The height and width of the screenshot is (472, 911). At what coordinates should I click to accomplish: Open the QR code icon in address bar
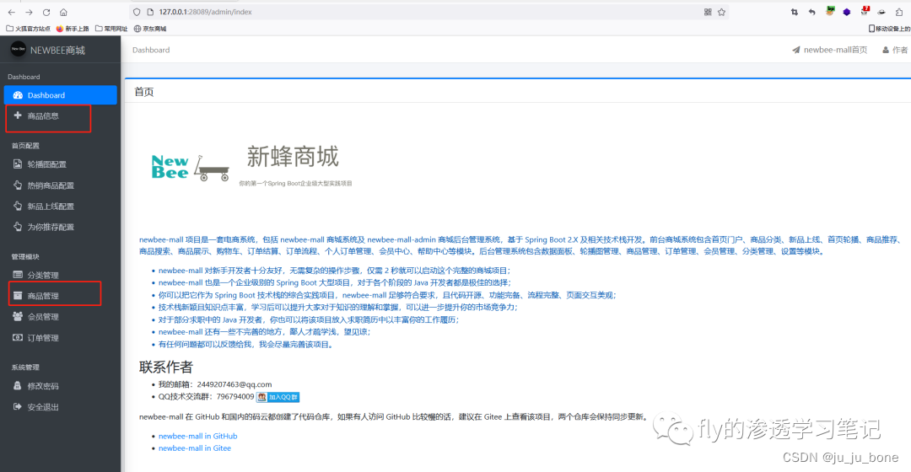tap(708, 12)
